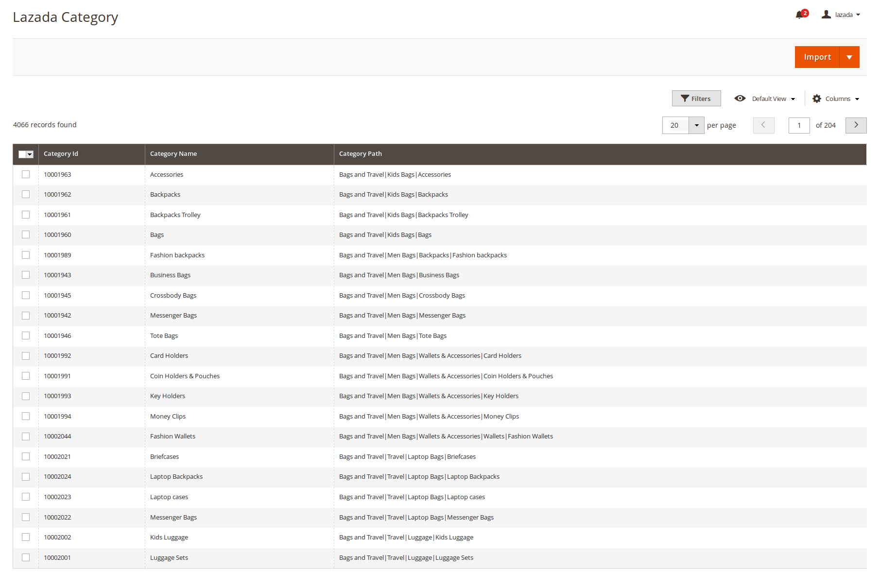The image size is (880, 588).
Task: Click the path ending in Crossbody Bags
Action: point(402,296)
